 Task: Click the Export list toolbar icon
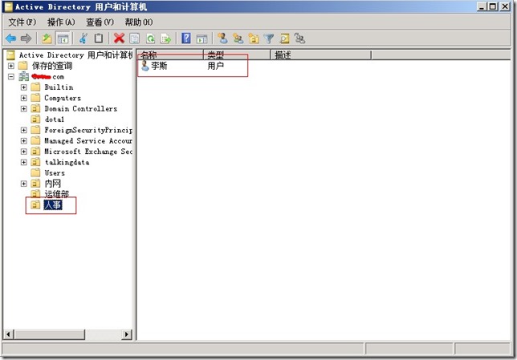pos(166,38)
